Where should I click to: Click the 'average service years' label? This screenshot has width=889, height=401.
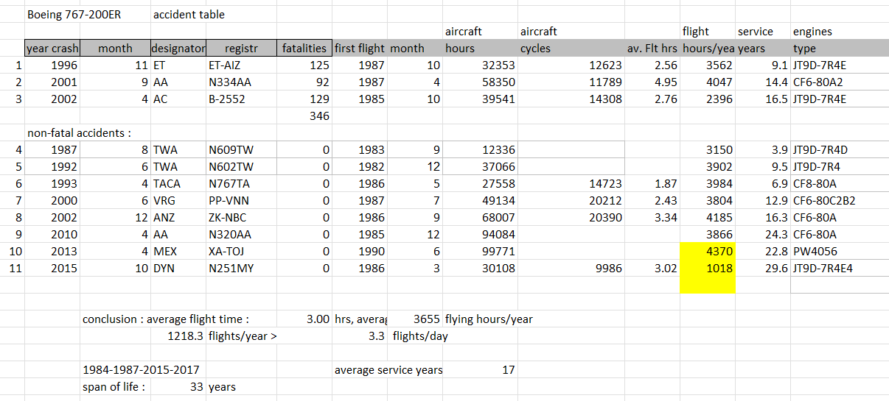pyautogui.click(x=388, y=370)
